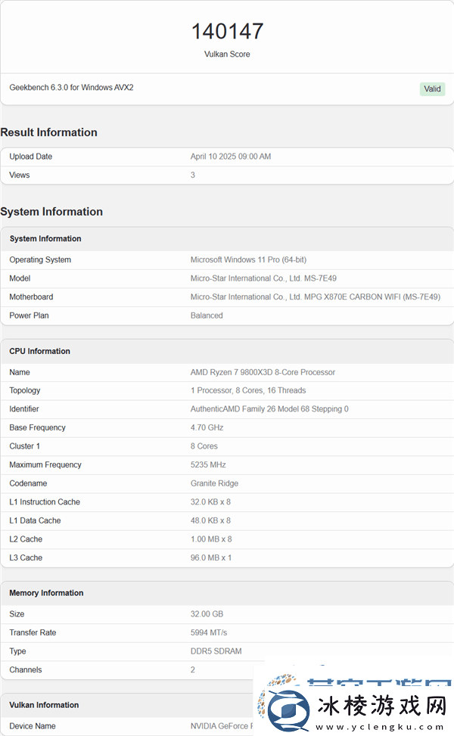Click the Granite Ridge codename value
Viewport: 454px width, 736px height.
point(216,483)
